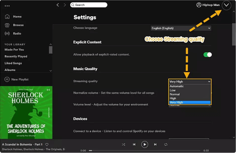Open Radio in sidebar
Screen dimensions: 236x153
click(17, 33)
